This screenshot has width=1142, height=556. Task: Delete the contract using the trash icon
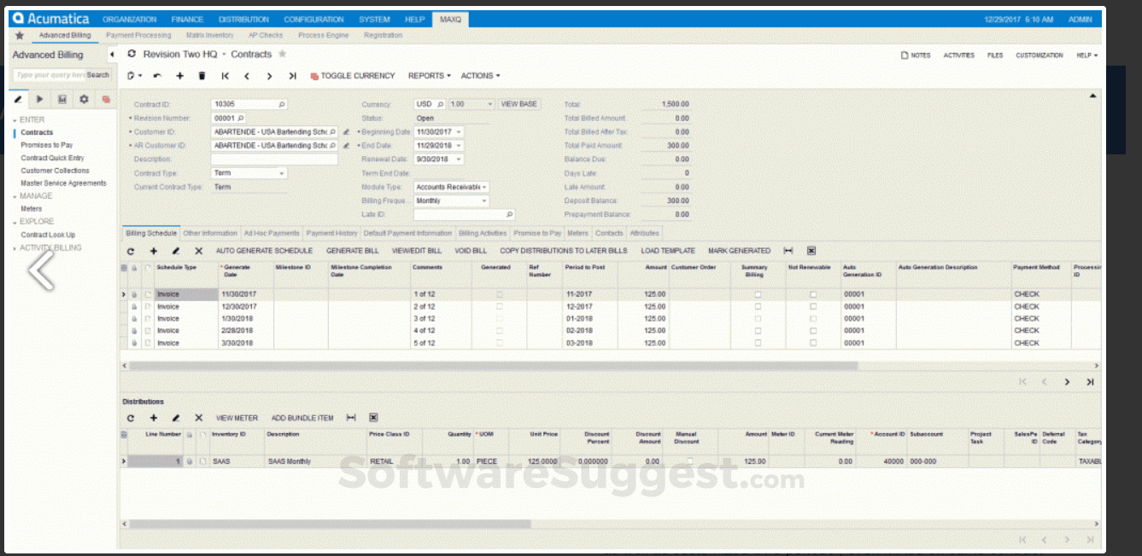[202, 76]
